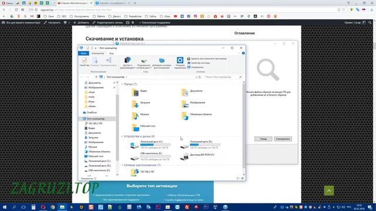Click the navigation pane vertical scrollbar
Viewport: 376px width, 211px height.
pyautogui.click(x=117, y=128)
